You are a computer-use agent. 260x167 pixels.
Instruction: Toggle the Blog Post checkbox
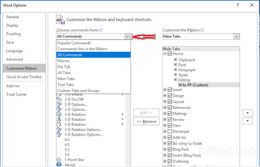[170, 150]
